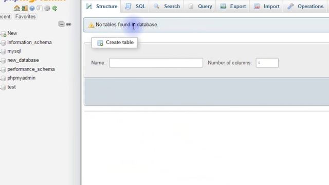Click the database icon beside performance_schema
The width and height of the screenshot is (329, 185).
(x=3, y=70)
